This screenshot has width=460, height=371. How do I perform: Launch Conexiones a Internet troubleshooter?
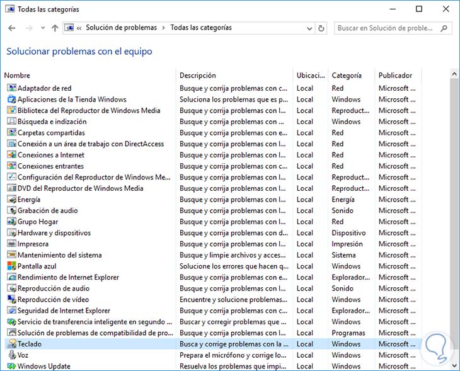51,155
